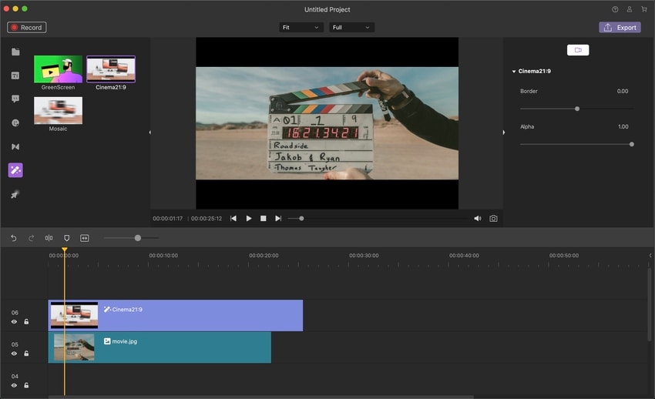
Task: Lock track 05
Action: click(x=26, y=353)
